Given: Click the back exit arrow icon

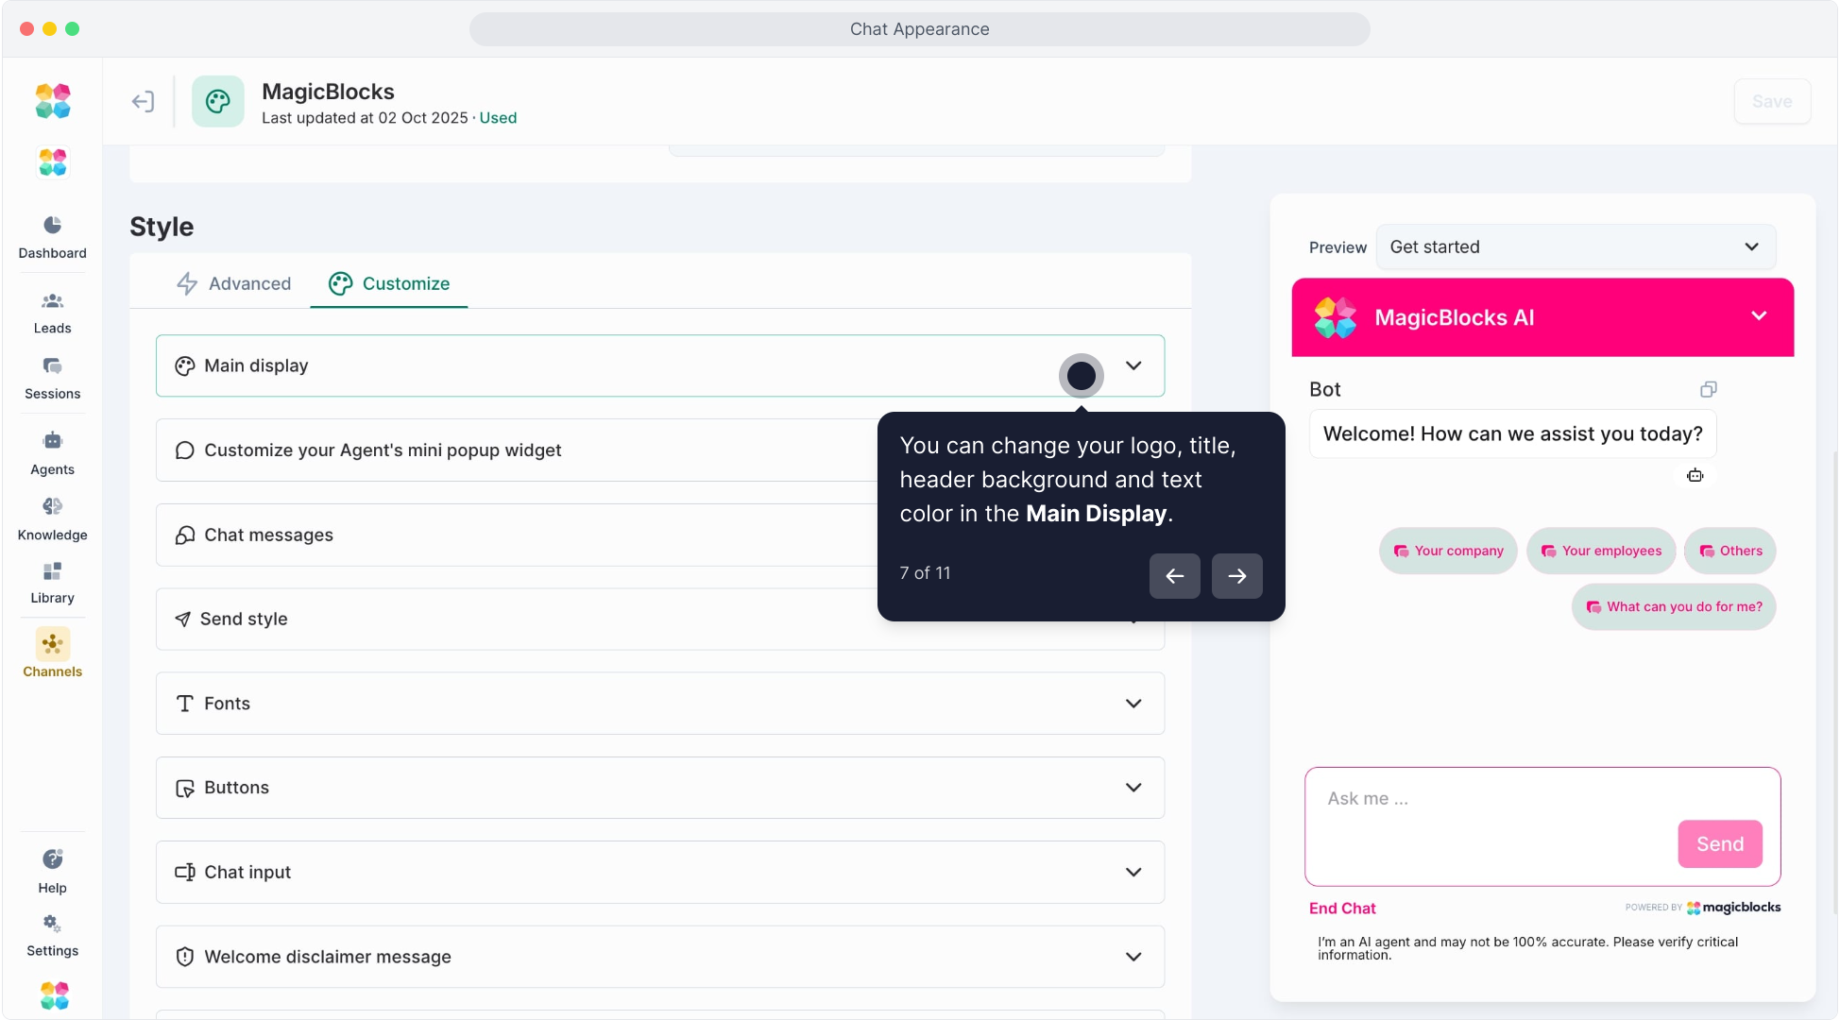Looking at the screenshot, I should pyautogui.click(x=143, y=101).
